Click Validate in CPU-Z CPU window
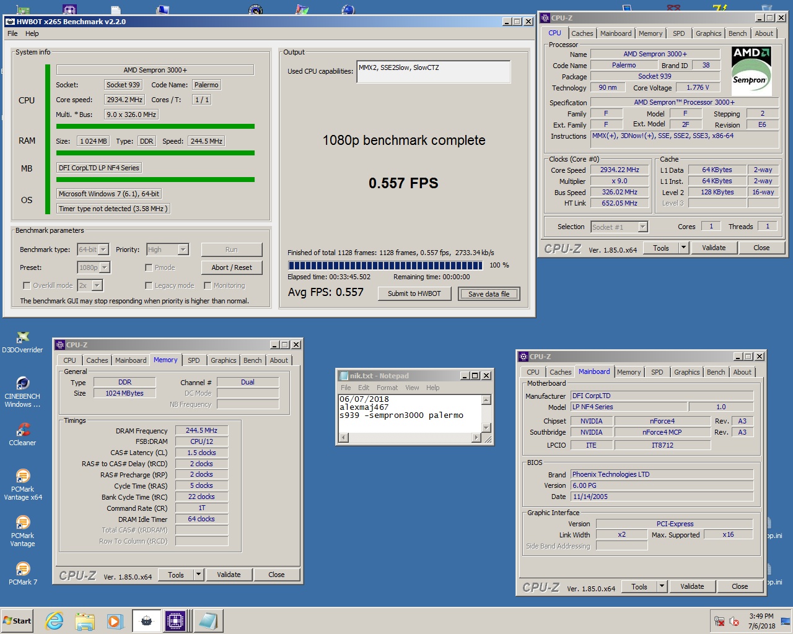Screen dimensions: 793x634 tap(714, 248)
